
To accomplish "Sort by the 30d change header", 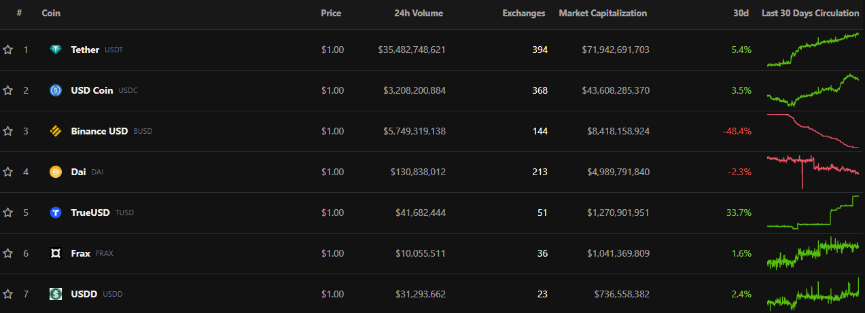I will 741,13.
